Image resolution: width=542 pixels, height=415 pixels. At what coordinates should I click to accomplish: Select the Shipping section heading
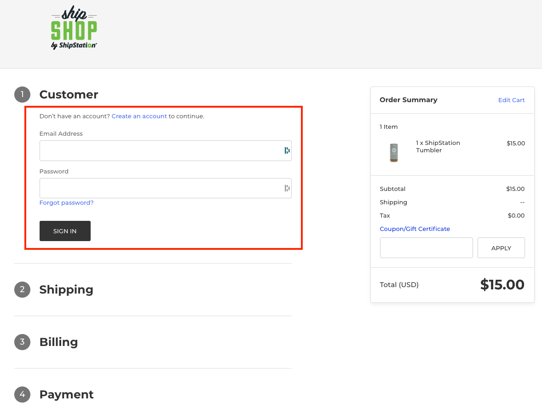pyautogui.click(x=66, y=289)
